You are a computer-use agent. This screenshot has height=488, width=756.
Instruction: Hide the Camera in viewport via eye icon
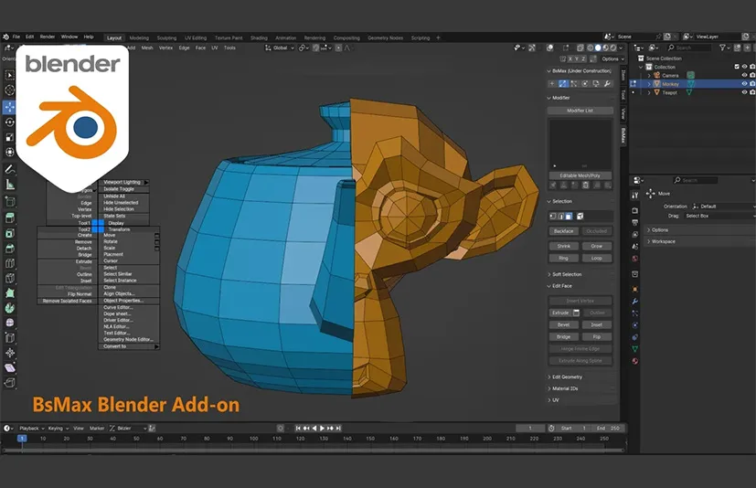pyautogui.click(x=744, y=75)
